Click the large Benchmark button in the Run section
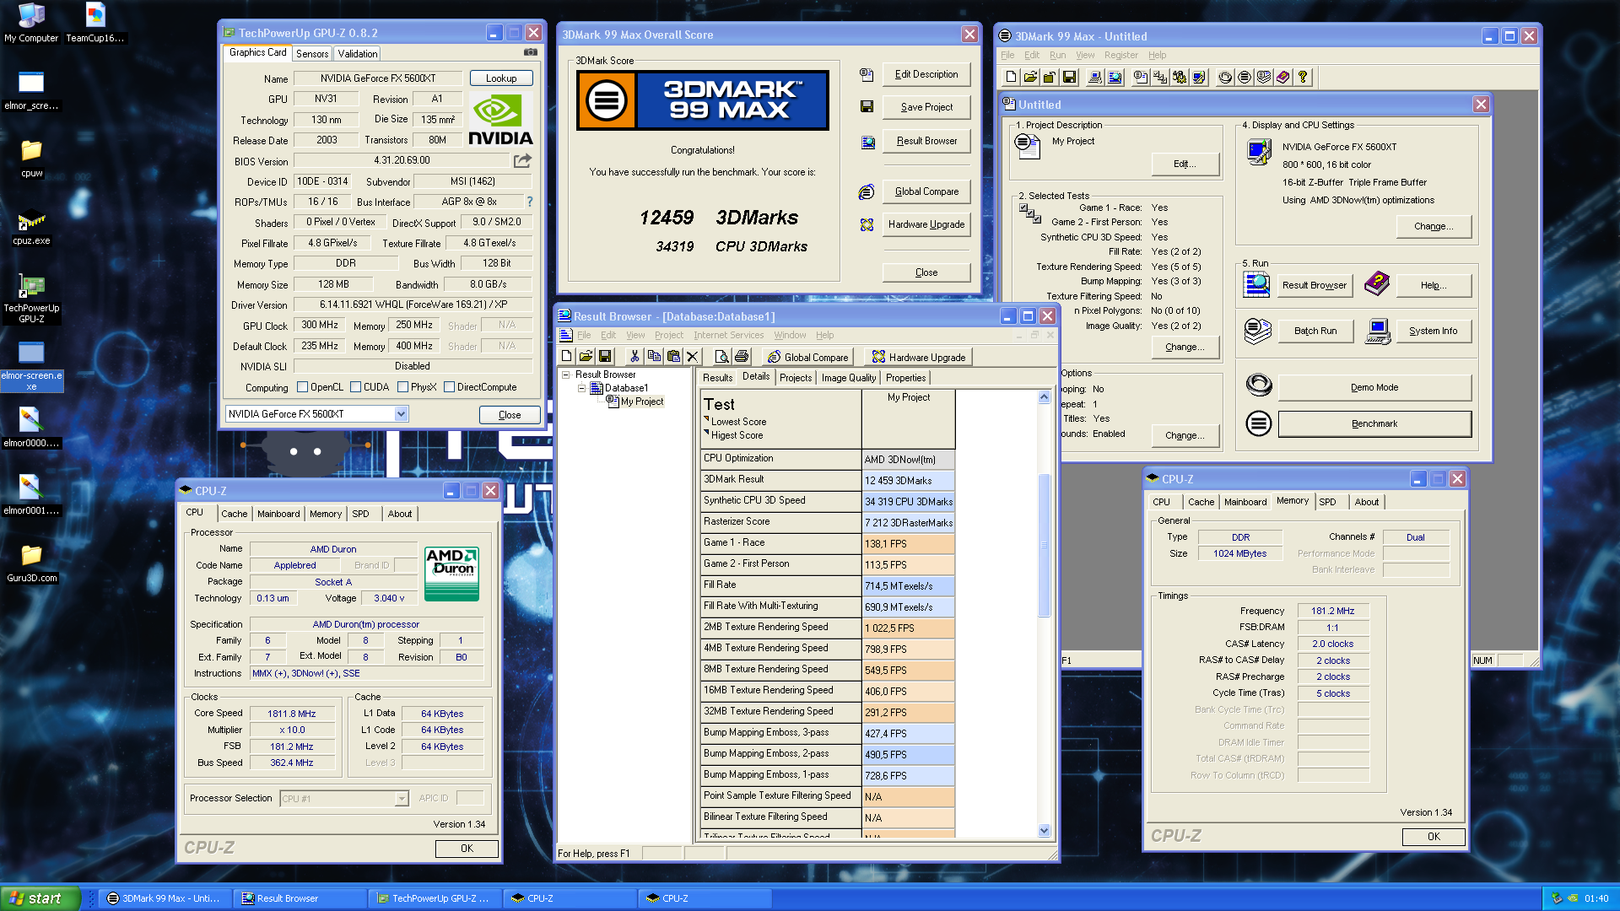This screenshot has width=1620, height=911. coord(1374,423)
